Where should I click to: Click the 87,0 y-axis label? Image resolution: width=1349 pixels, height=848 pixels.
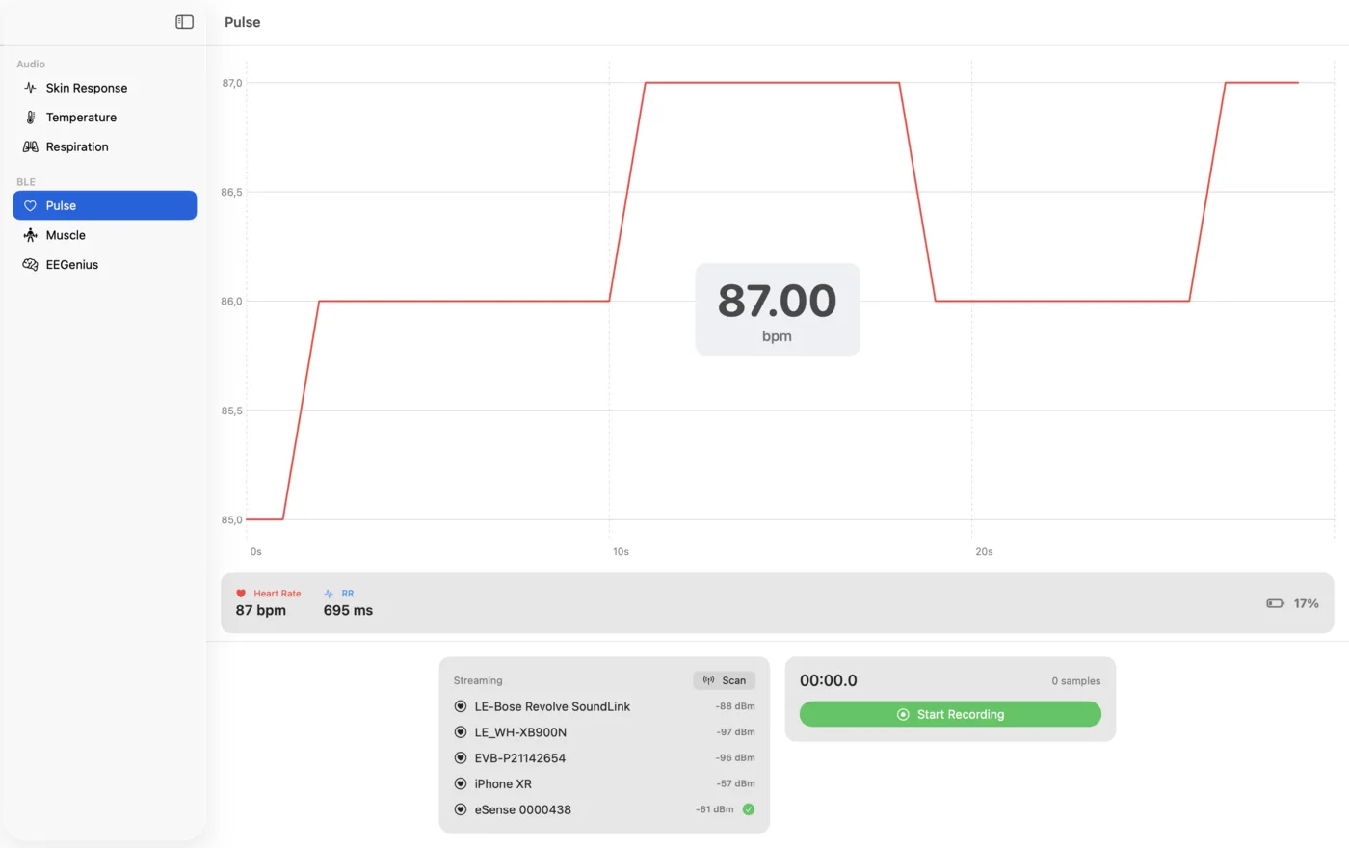click(232, 83)
